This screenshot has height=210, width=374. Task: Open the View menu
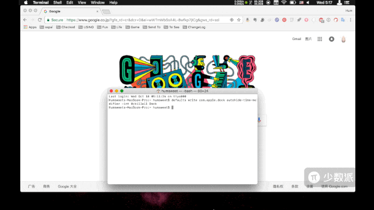click(82, 3)
